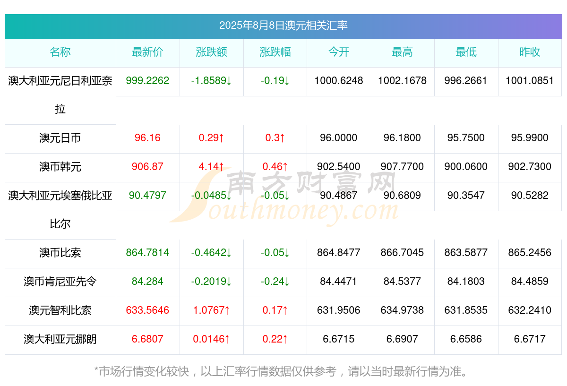This screenshot has height=386, width=567.
Task: Click latest price 906.87
Action: pyautogui.click(x=148, y=167)
